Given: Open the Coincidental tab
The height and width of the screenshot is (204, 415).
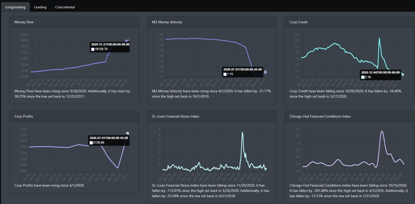Looking at the screenshot, I should click(65, 7).
